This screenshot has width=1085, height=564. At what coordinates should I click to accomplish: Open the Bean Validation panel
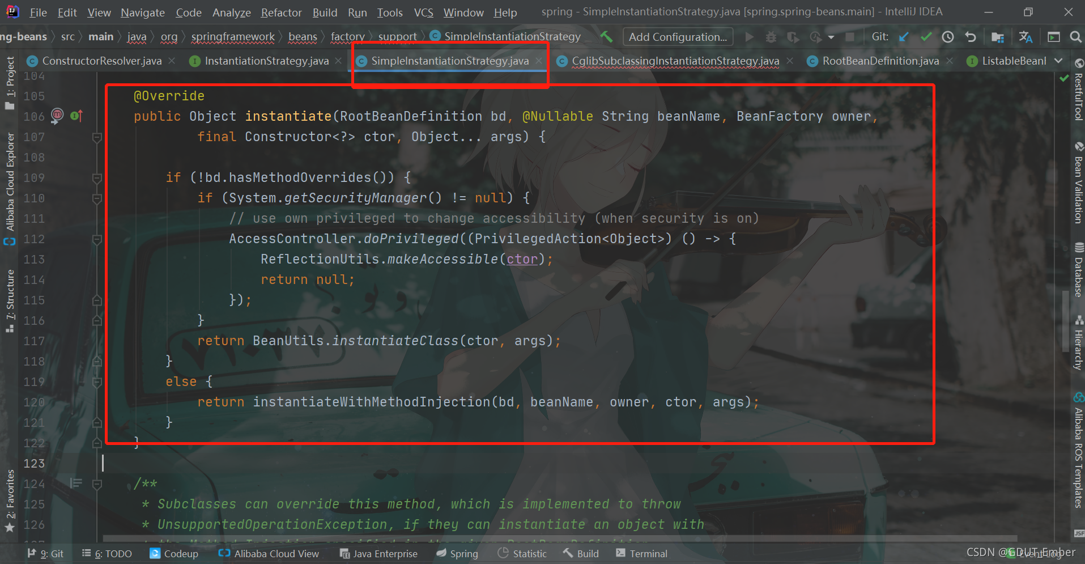coord(1078,183)
